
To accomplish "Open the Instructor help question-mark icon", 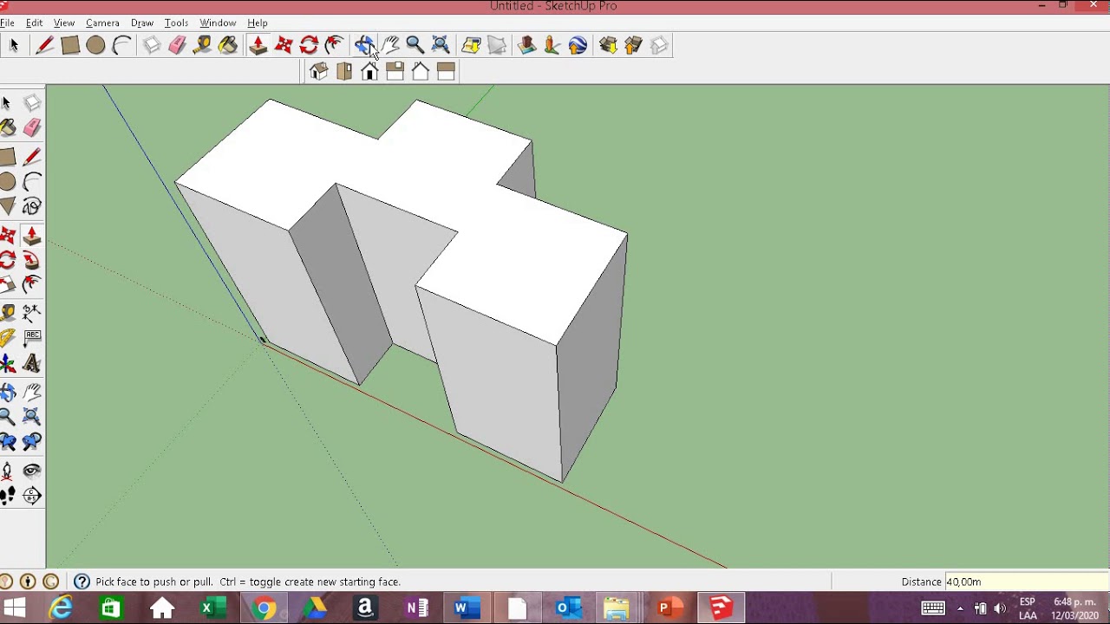I will pos(82,582).
